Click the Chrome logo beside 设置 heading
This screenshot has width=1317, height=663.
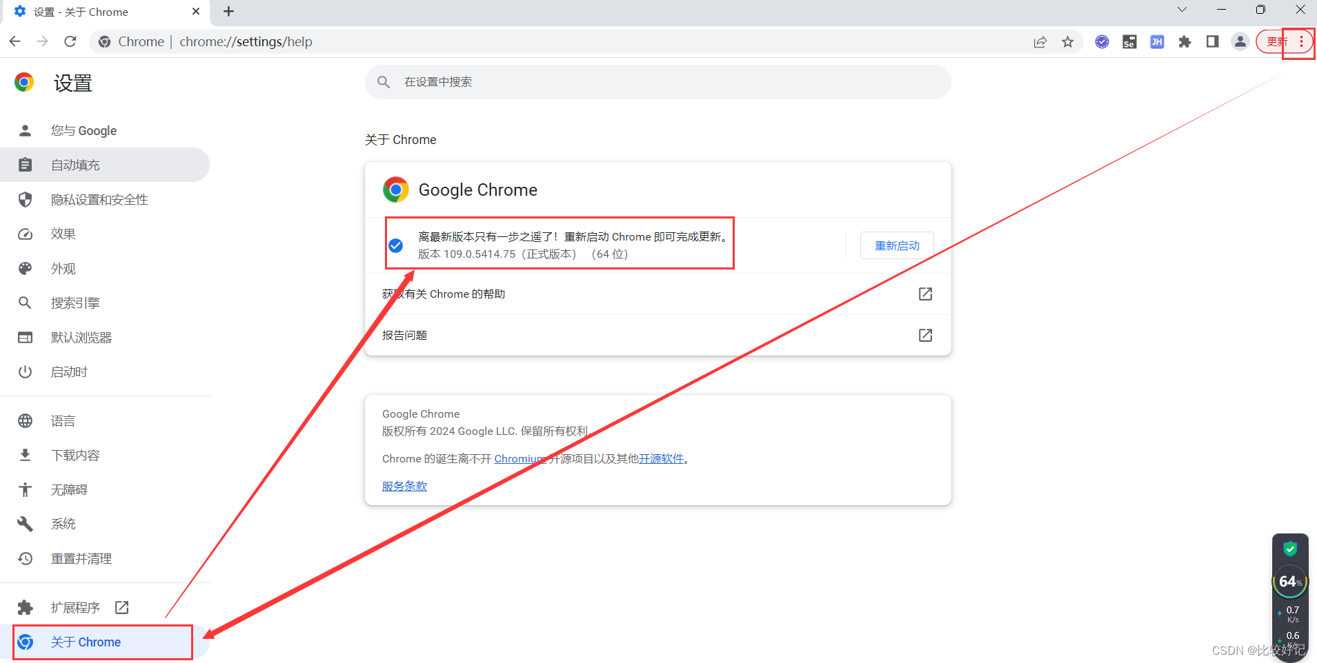click(x=24, y=83)
